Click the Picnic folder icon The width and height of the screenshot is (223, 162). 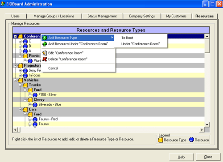(25, 56)
